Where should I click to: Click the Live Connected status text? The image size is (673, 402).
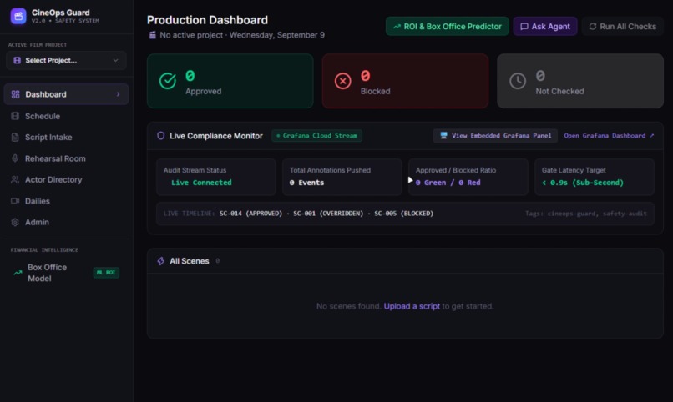(201, 183)
